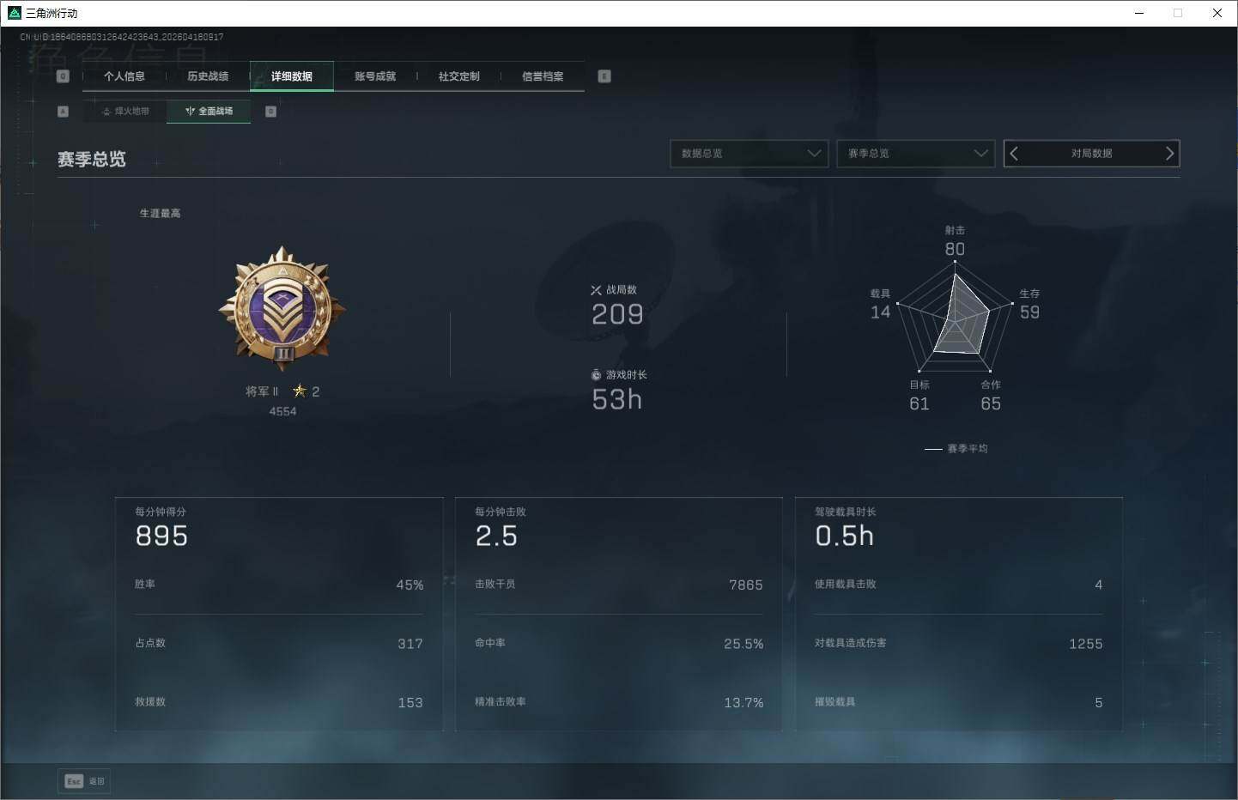Open the 社交定制 tab
This screenshot has width=1238, height=800.
click(459, 76)
